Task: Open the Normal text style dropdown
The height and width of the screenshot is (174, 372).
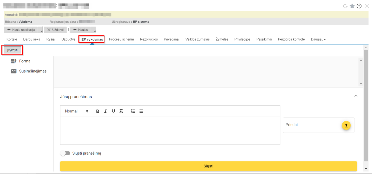Action: coord(76,111)
